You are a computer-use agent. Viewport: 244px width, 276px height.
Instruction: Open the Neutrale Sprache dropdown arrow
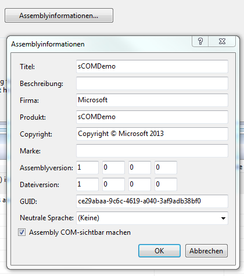(x=223, y=218)
